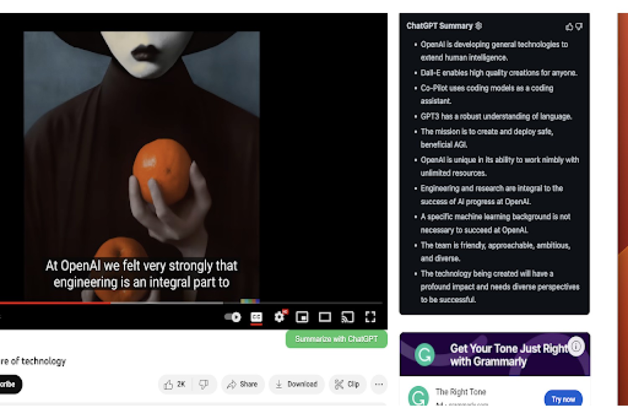This screenshot has width=628, height=419.
Task: Cast the video to a device
Action: tap(347, 317)
